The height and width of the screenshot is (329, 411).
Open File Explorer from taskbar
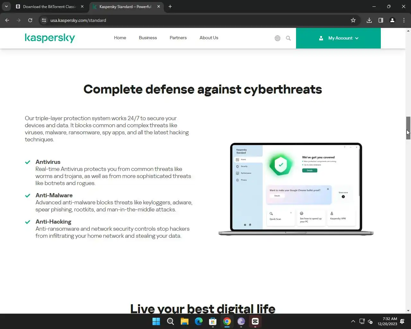click(x=185, y=321)
